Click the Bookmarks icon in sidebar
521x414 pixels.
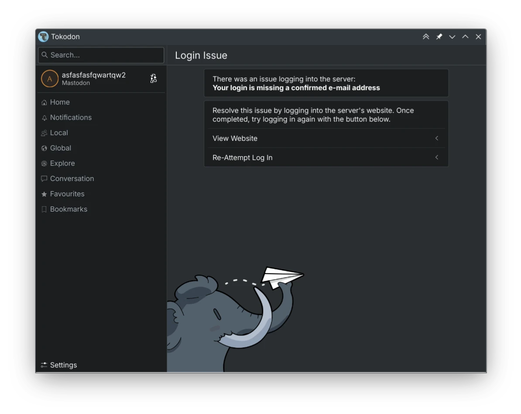coord(44,209)
